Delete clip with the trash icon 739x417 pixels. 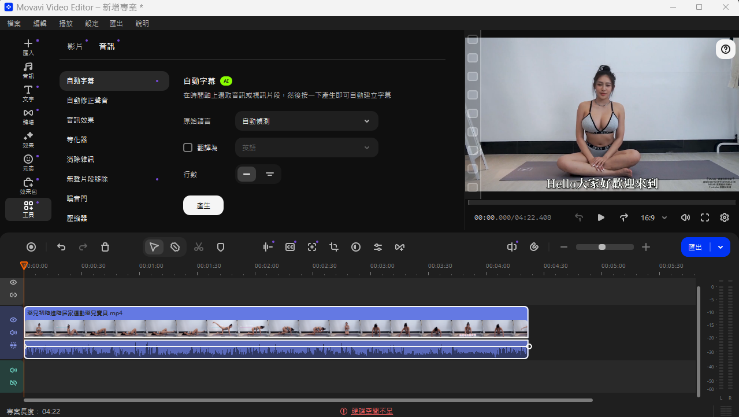click(x=105, y=247)
